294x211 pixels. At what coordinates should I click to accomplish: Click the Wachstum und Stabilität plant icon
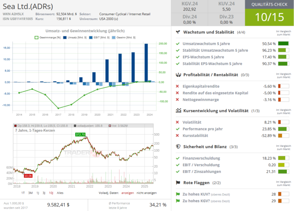(178, 32)
